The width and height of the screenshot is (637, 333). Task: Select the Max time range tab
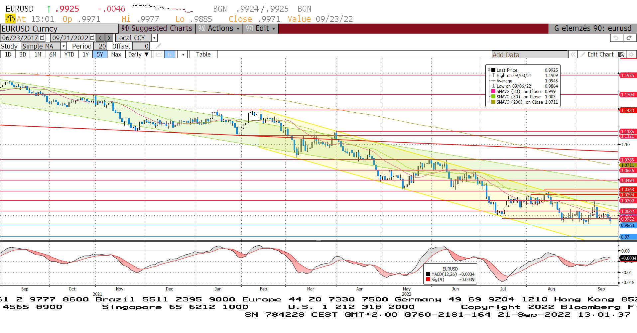[116, 55]
